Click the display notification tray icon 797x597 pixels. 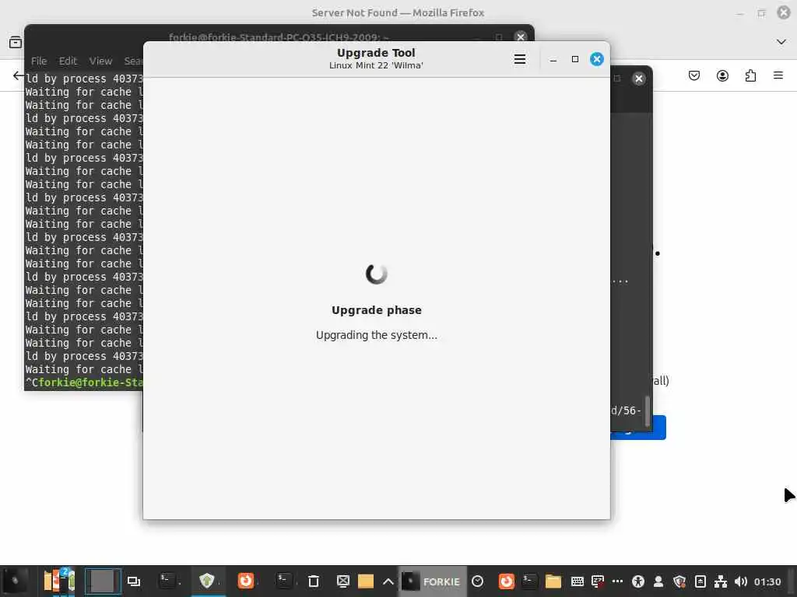point(598,581)
